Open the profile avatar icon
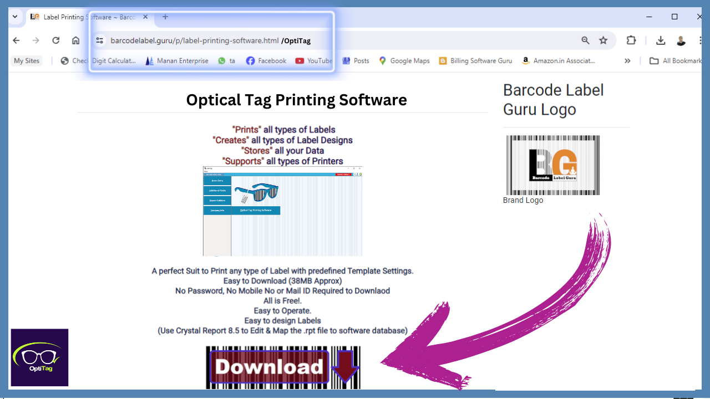Screen dimensions: 710x399 point(681,40)
